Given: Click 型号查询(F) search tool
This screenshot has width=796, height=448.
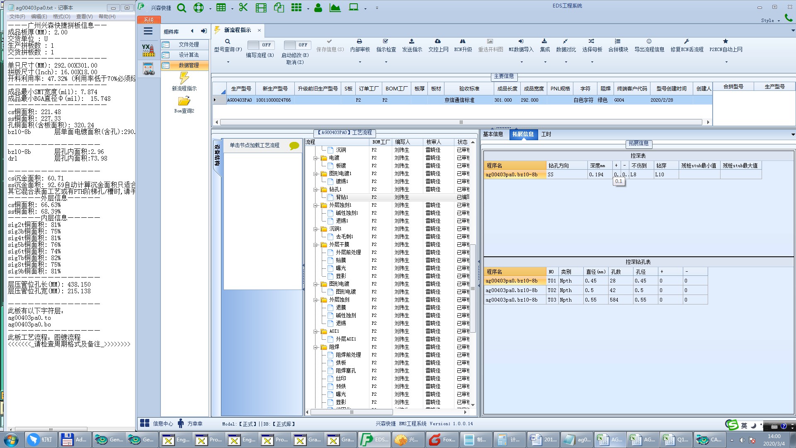Looking at the screenshot, I should [x=228, y=46].
